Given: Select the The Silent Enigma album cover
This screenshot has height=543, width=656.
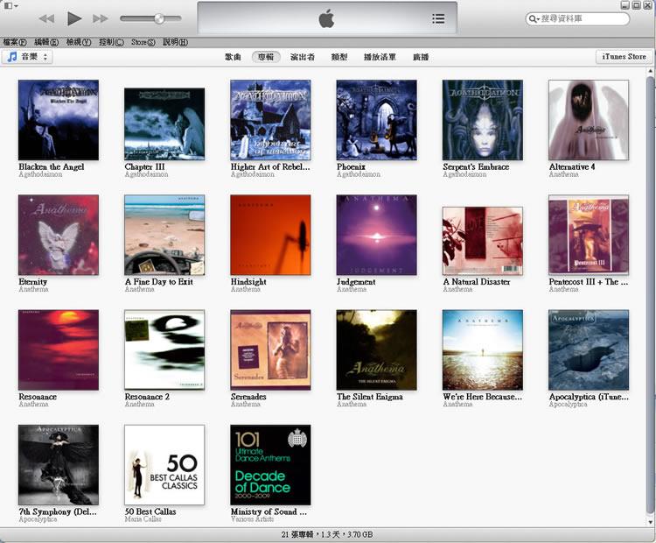Looking at the screenshot, I should point(376,349).
